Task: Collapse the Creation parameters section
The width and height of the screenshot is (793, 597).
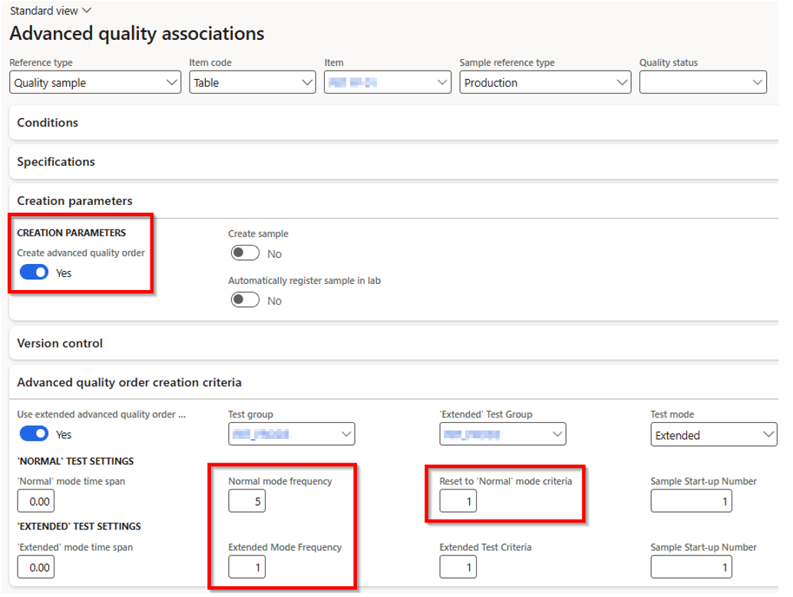Action: [74, 201]
